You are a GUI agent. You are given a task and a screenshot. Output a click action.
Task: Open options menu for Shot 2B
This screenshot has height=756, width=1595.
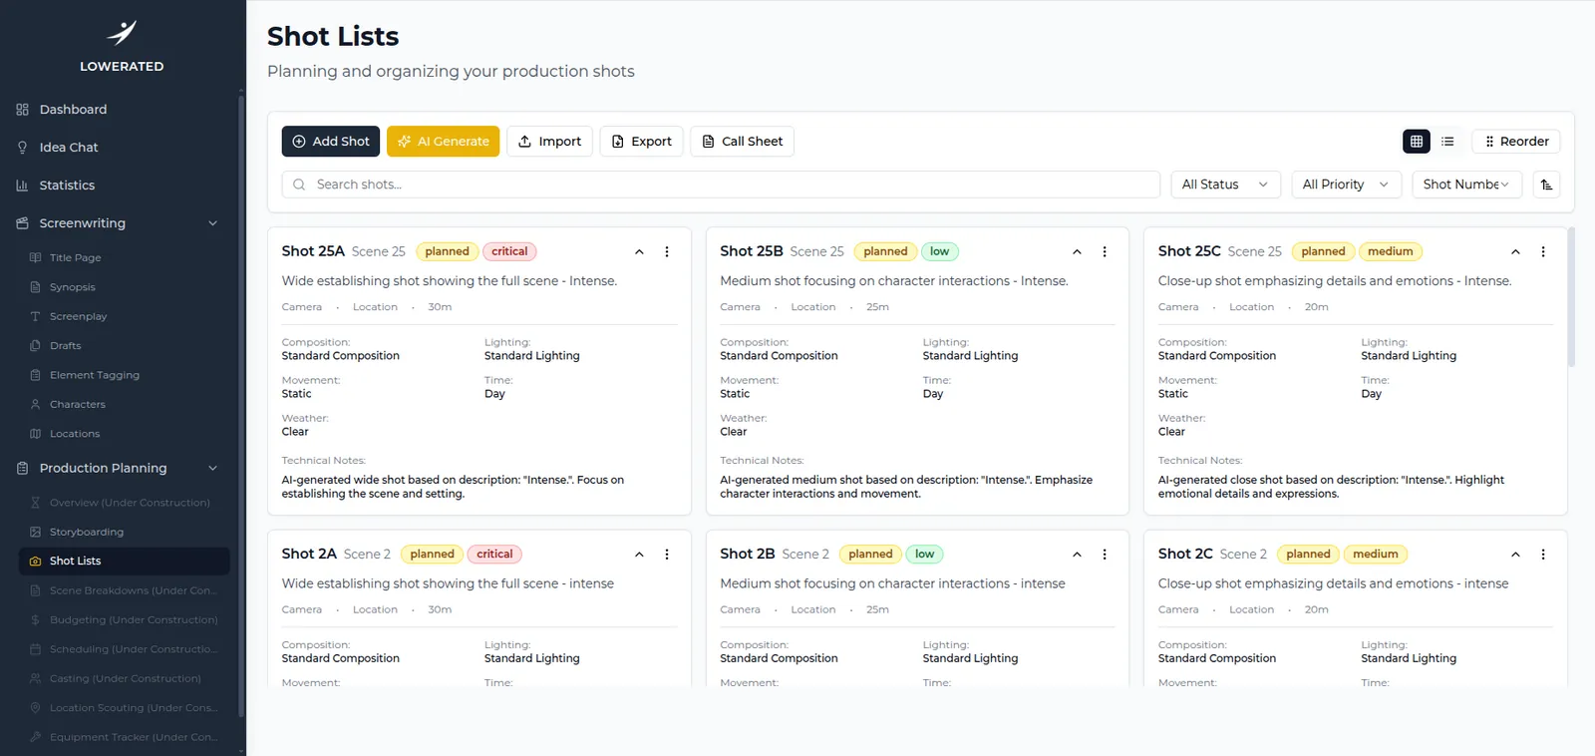[1105, 555]
